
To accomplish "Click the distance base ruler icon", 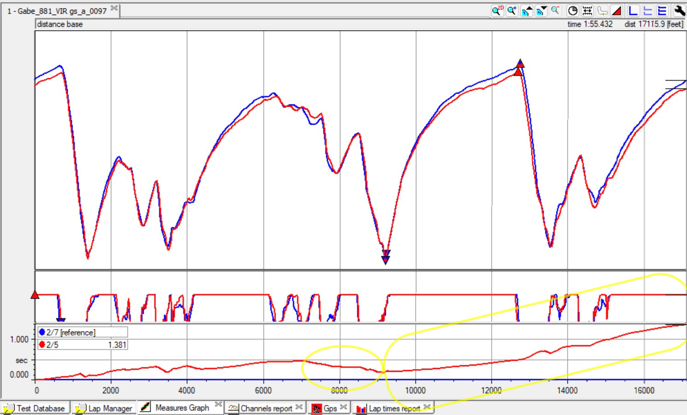I will pos(588,11).
